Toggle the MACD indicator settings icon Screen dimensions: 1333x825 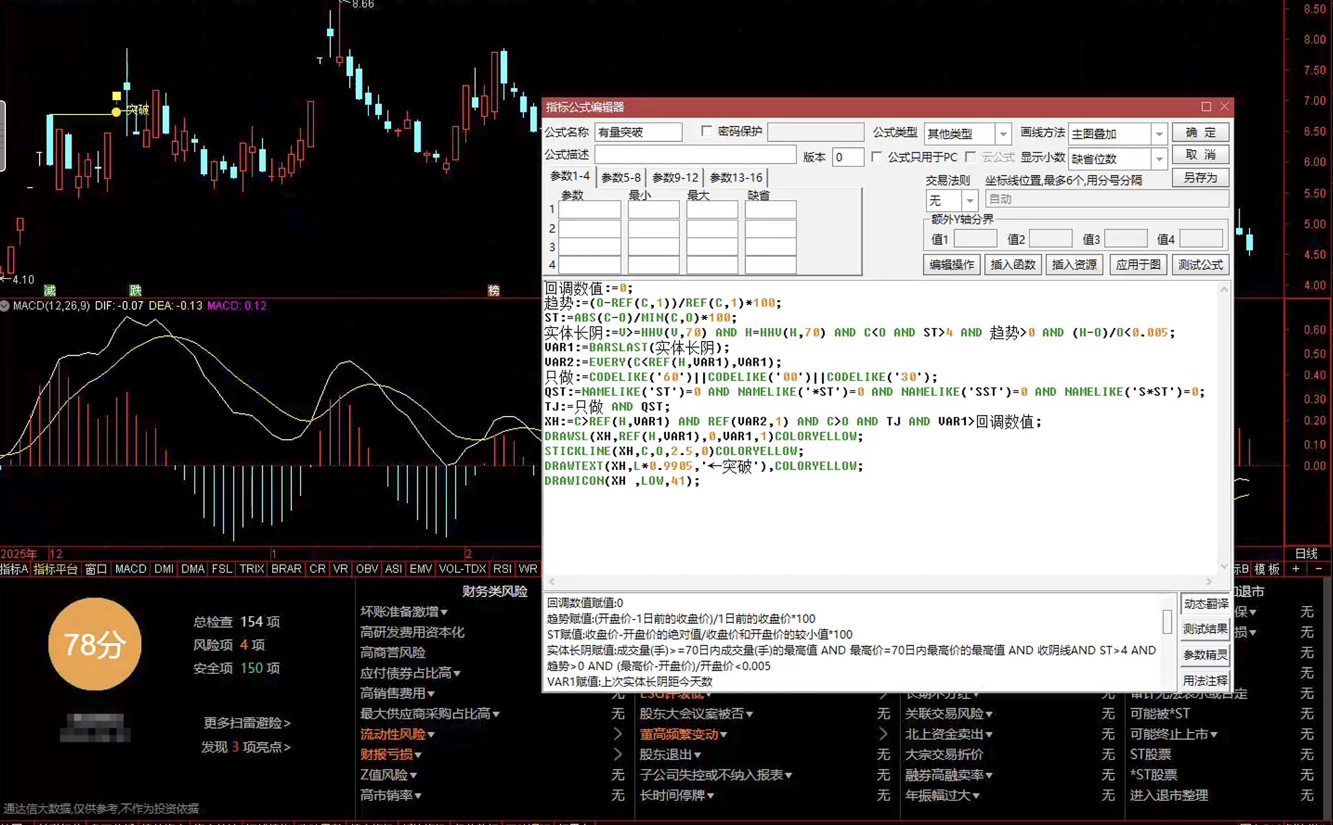[5, 306]
